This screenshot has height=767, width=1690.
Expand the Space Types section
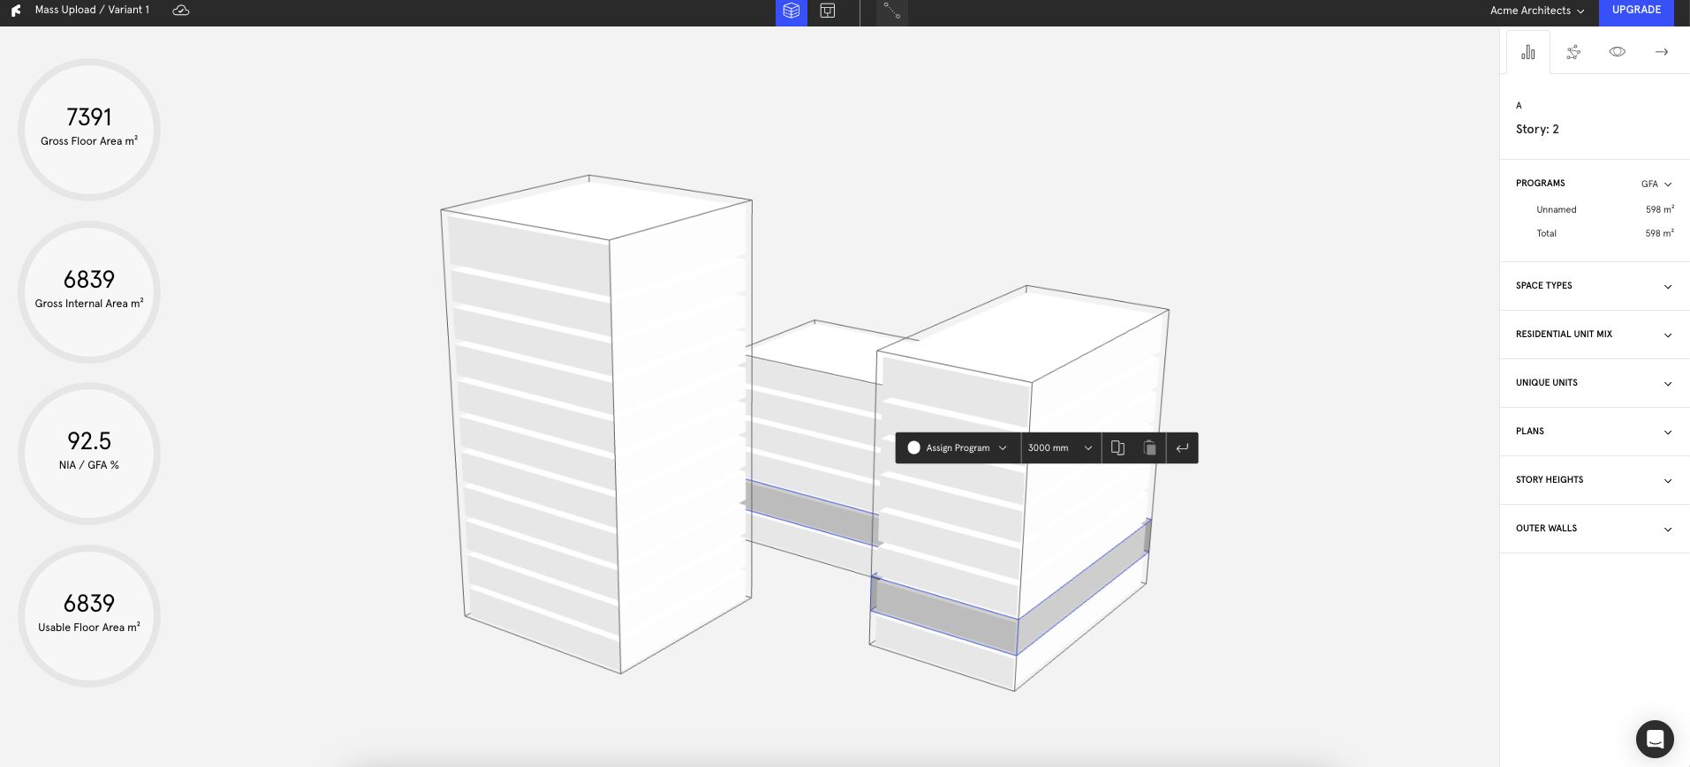1595,286
